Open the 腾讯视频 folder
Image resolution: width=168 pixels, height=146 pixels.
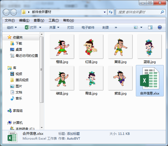[19, 80]
